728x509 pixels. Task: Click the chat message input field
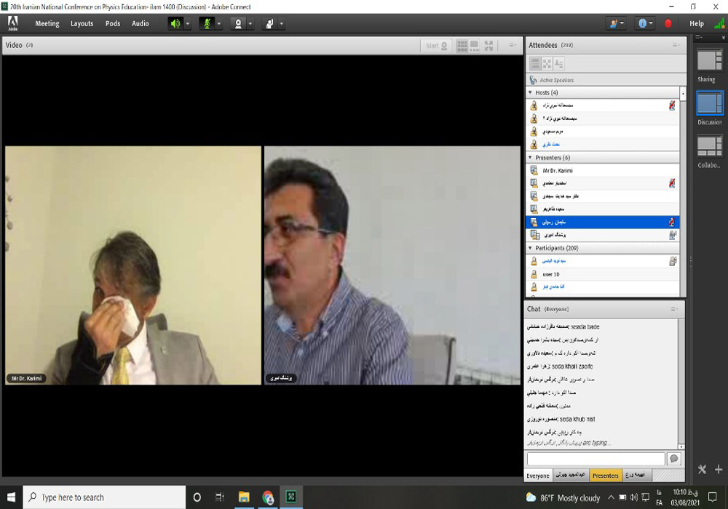(x=596, y=459)
